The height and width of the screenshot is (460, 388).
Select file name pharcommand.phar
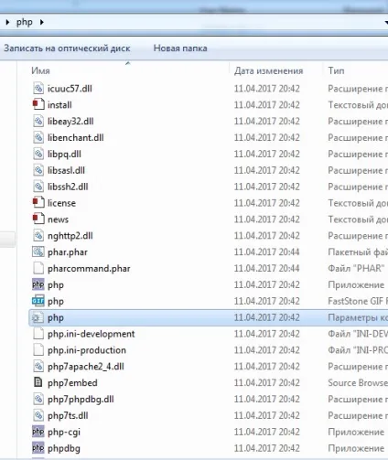pyautogui.click(x=89, y=269)
